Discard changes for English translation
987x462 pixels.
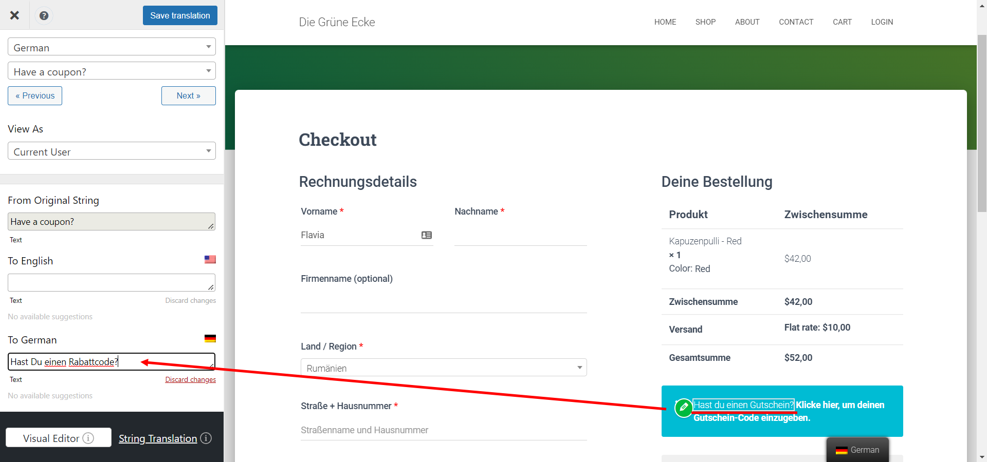click(191, 300)
